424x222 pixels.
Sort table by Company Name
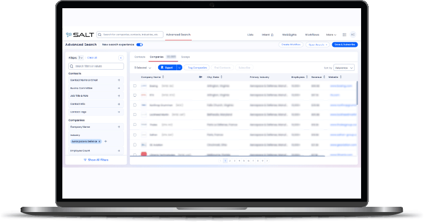(x=163, y=77)
